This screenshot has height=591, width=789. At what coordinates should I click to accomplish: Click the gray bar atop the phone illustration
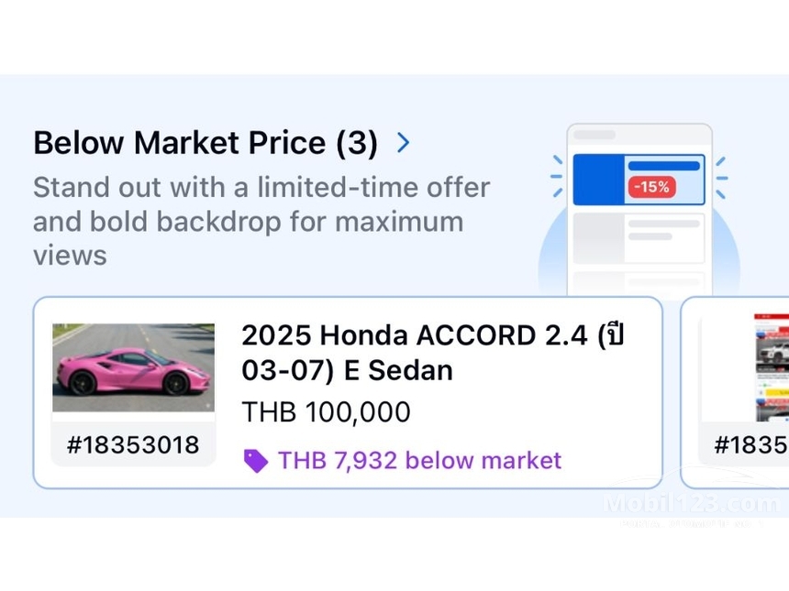click(595, 136)
